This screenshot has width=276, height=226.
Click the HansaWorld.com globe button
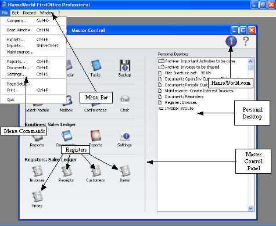(231, 41)
